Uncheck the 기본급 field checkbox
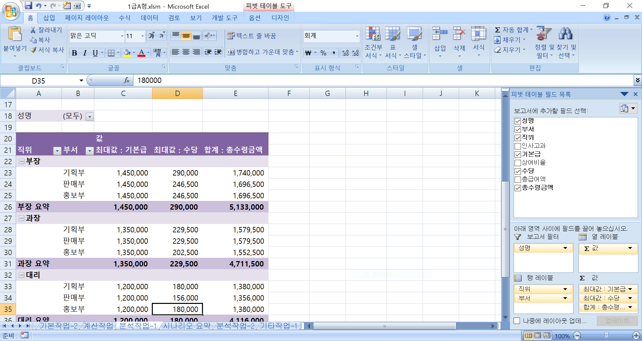Image resolution: width=642 pixels, height=341 pixels. [x=518, y=154]
